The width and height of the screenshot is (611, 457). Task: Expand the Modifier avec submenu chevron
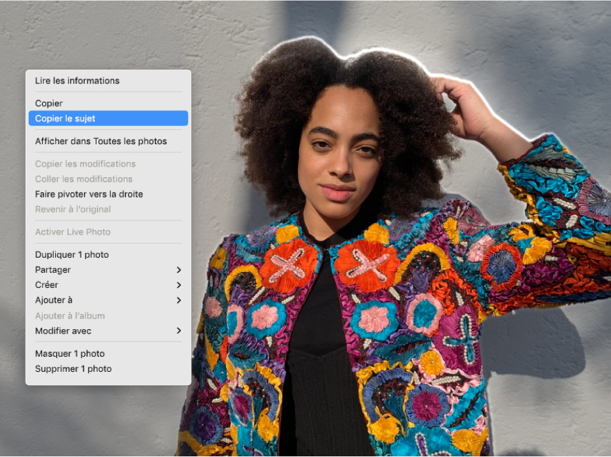179,331
